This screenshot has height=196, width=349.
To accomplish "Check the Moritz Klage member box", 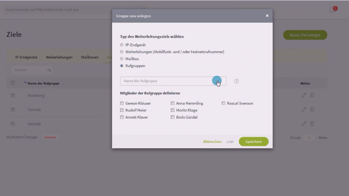I will click(172, 110).
